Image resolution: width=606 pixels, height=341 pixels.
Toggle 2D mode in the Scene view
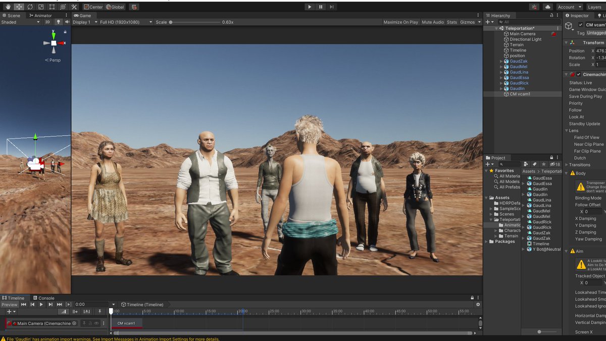[47, 22]
